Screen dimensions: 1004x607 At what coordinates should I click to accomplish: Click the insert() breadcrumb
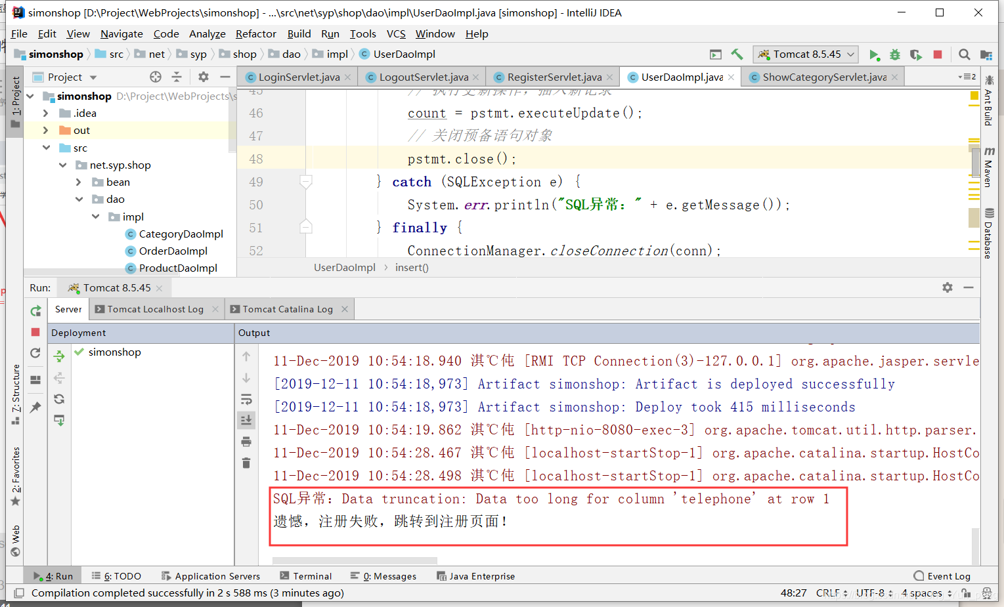point(412,268)
